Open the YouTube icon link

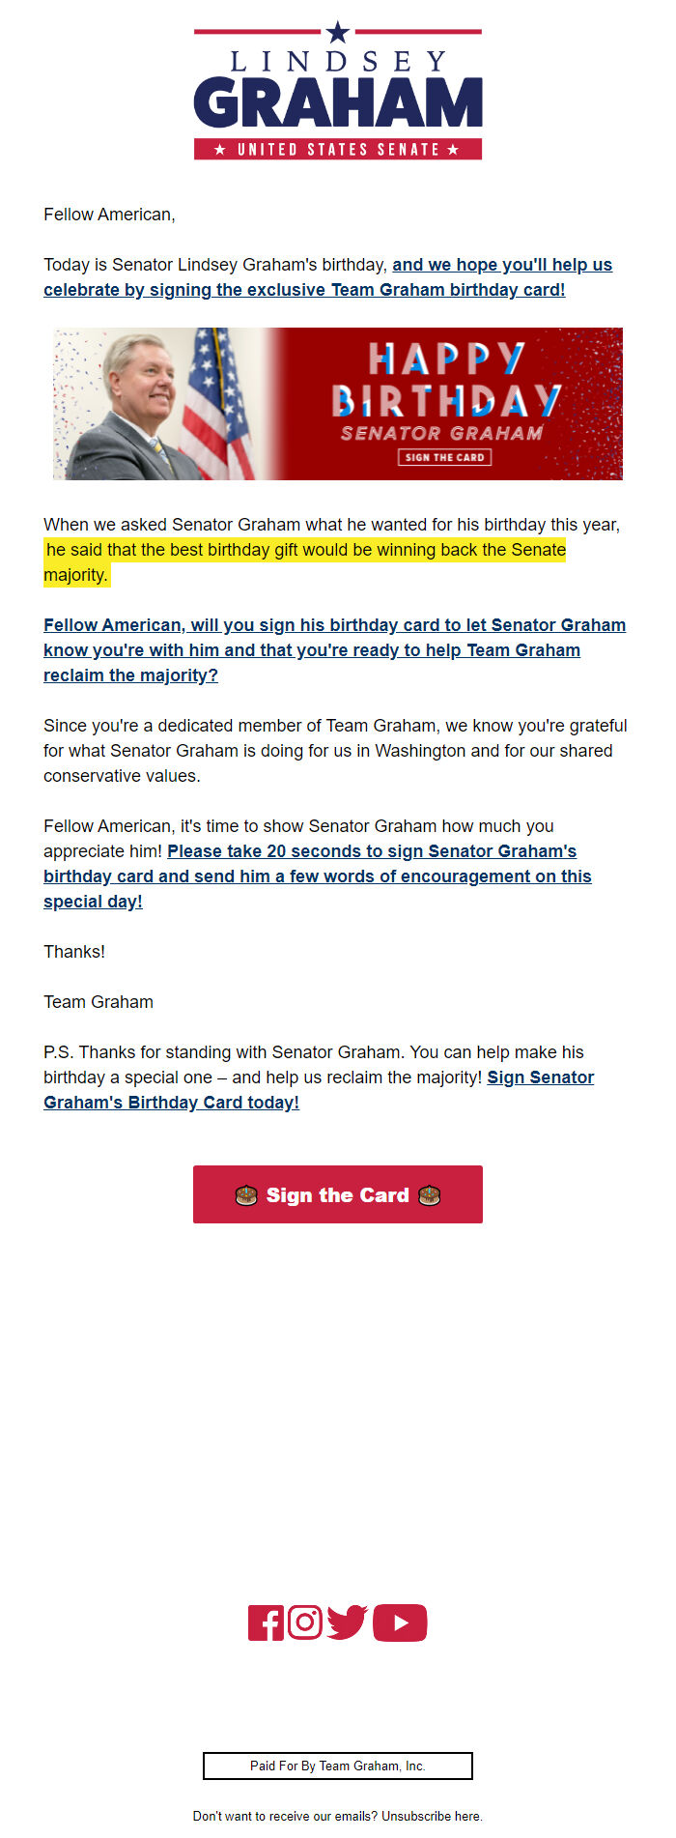(x=400, y=1623)
